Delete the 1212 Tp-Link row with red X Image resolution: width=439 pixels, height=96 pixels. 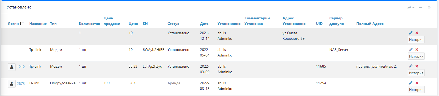417,66
